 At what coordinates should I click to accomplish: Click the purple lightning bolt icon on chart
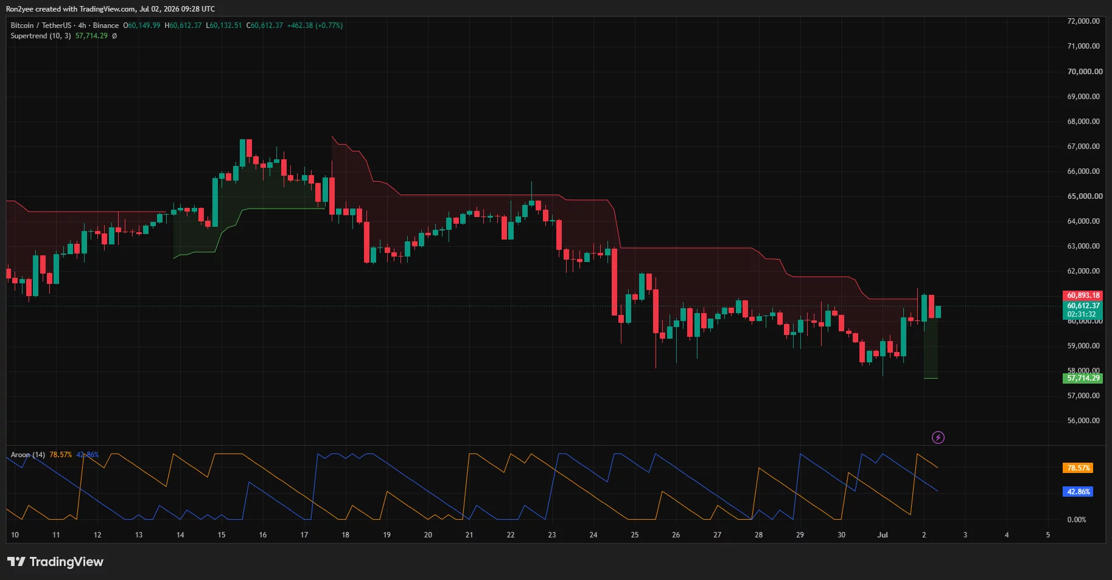938,437
